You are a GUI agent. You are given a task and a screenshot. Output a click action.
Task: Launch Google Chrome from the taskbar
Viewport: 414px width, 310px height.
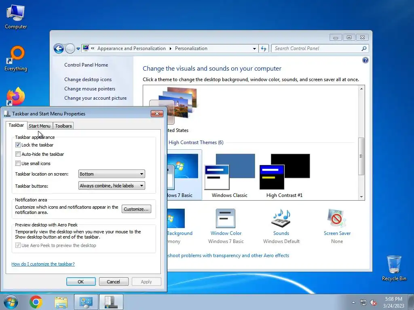pyautogui.click(x=36, y=302)
